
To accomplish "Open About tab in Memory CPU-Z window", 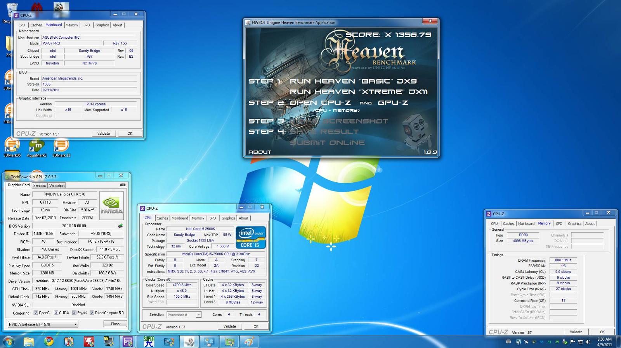I will 590,224.
